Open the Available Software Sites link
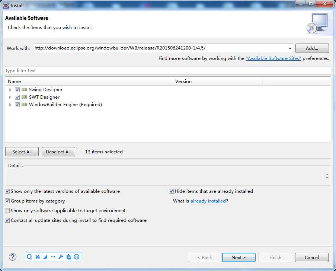The image size is (336, 271). click(x=273, y=58)
